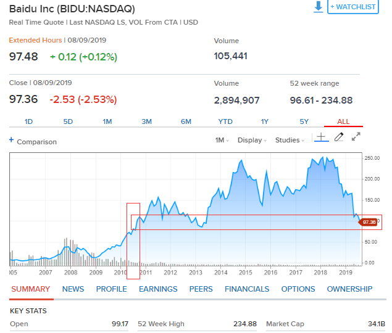This screenshot has width=392, height=333.
Task: Add Baidu to watchlist
Action: 353,7
